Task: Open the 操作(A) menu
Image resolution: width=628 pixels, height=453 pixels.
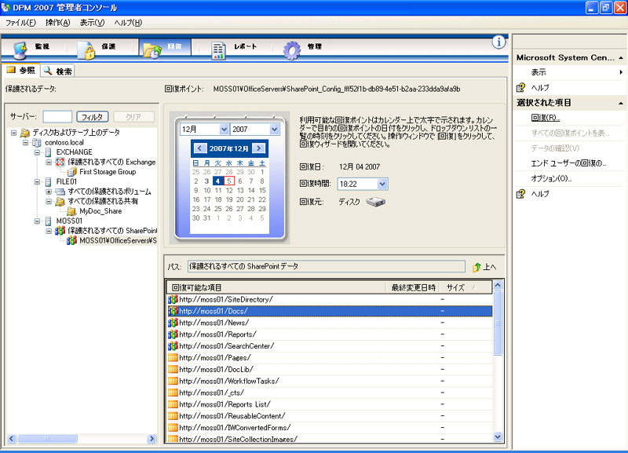Action: (x=57, y=23)
